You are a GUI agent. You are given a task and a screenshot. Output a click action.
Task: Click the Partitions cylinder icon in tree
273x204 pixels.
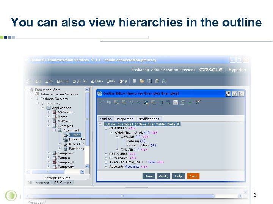(66, 148)
